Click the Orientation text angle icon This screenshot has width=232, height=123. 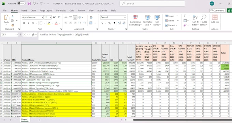[x=80, y=17]
